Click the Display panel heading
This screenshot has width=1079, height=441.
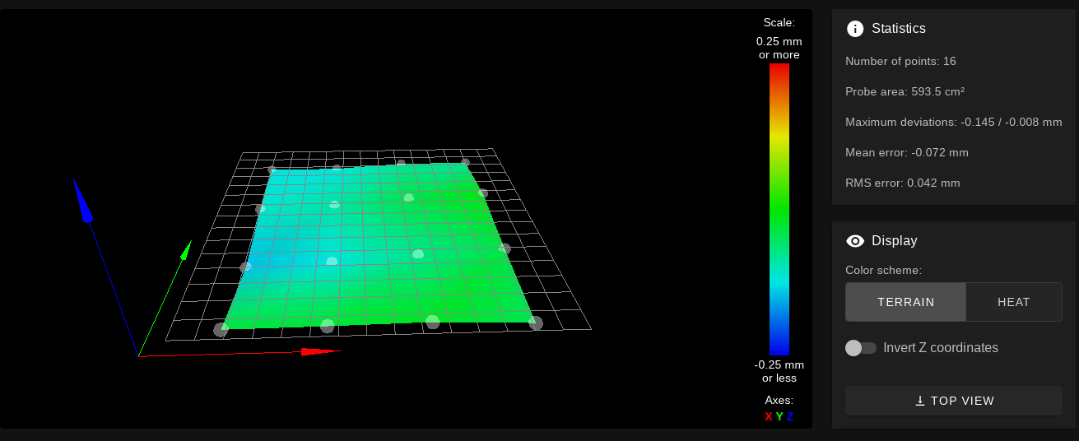coord(895,241)
